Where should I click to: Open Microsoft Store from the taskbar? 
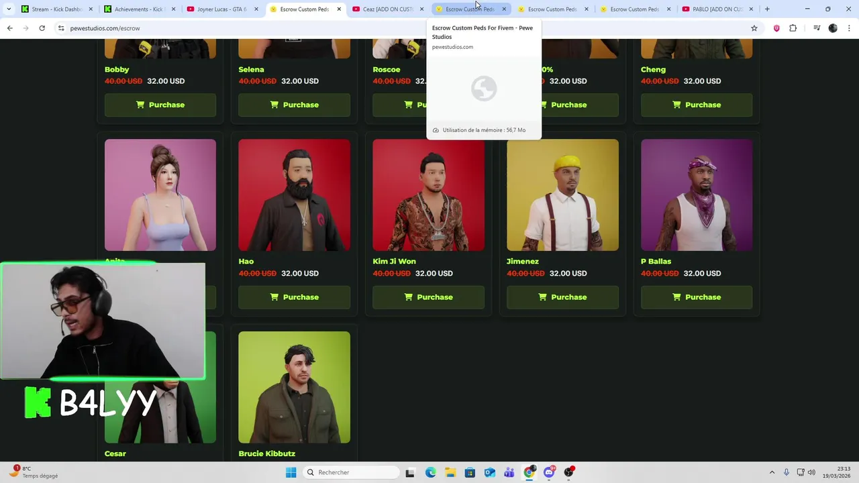(x=470, y=472)
